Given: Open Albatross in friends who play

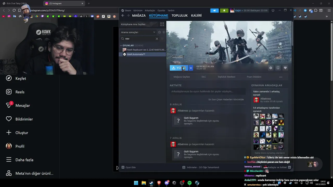Looking at the screenshot, I should 268,100.
